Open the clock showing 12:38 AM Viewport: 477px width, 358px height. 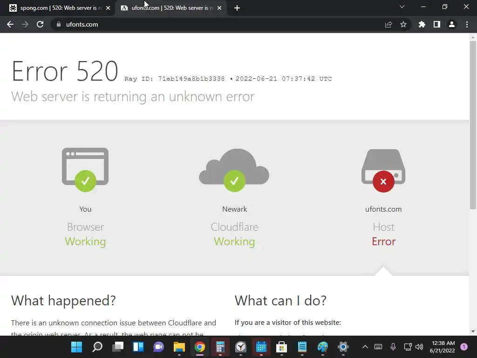click(x=443, y=347)
